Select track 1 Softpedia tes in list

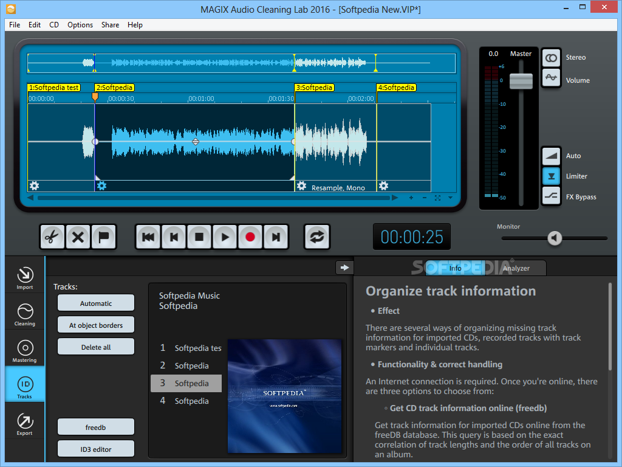186,348
